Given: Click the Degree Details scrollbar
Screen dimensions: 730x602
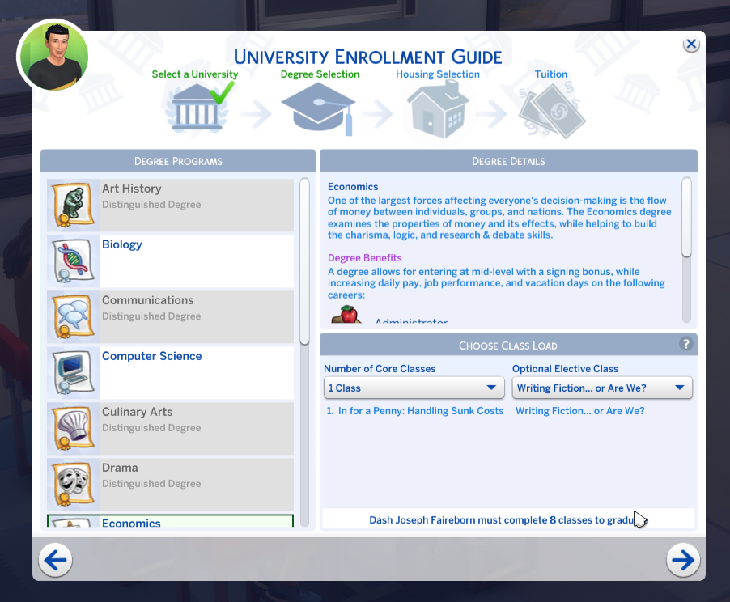Looking at the screenshot, I should tap(686, 217).
